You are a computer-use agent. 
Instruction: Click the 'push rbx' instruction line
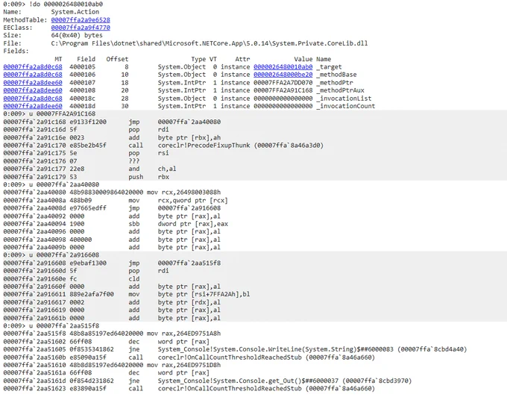pyautogui.click(x=148, y=177)
